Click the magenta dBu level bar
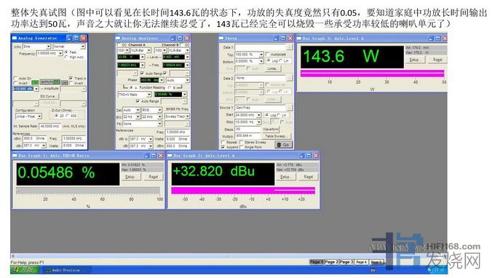 point(243,190)
